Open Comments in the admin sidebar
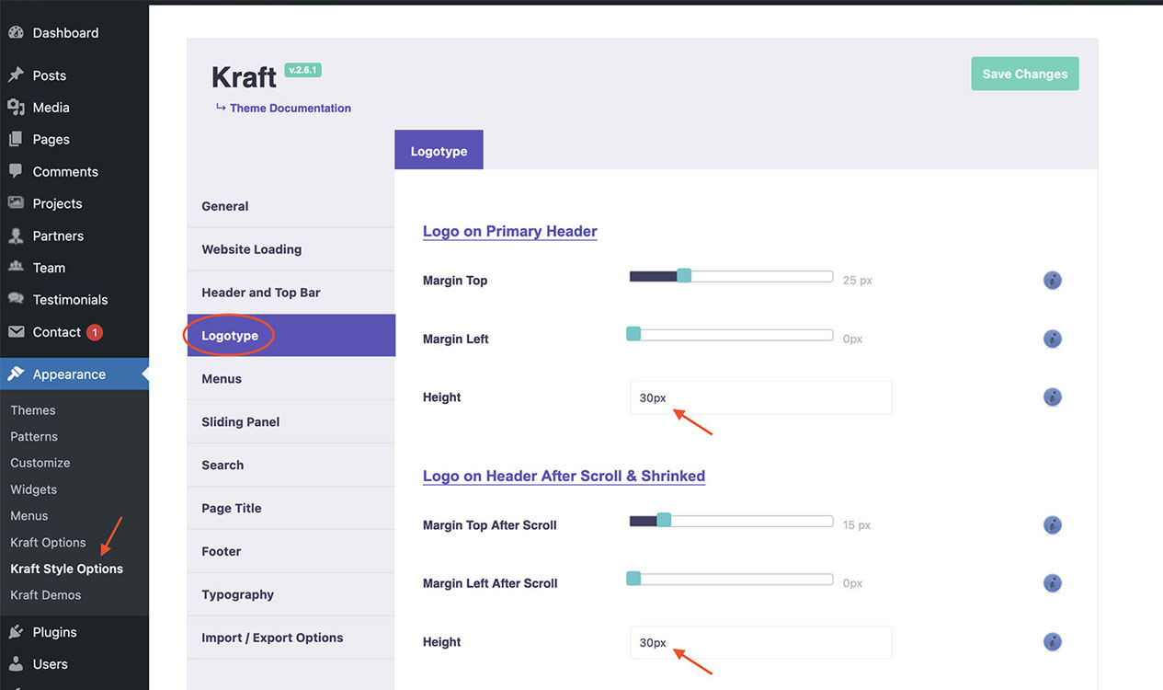Viewport: 1163px width, 690px height. [x=64, y=172]
